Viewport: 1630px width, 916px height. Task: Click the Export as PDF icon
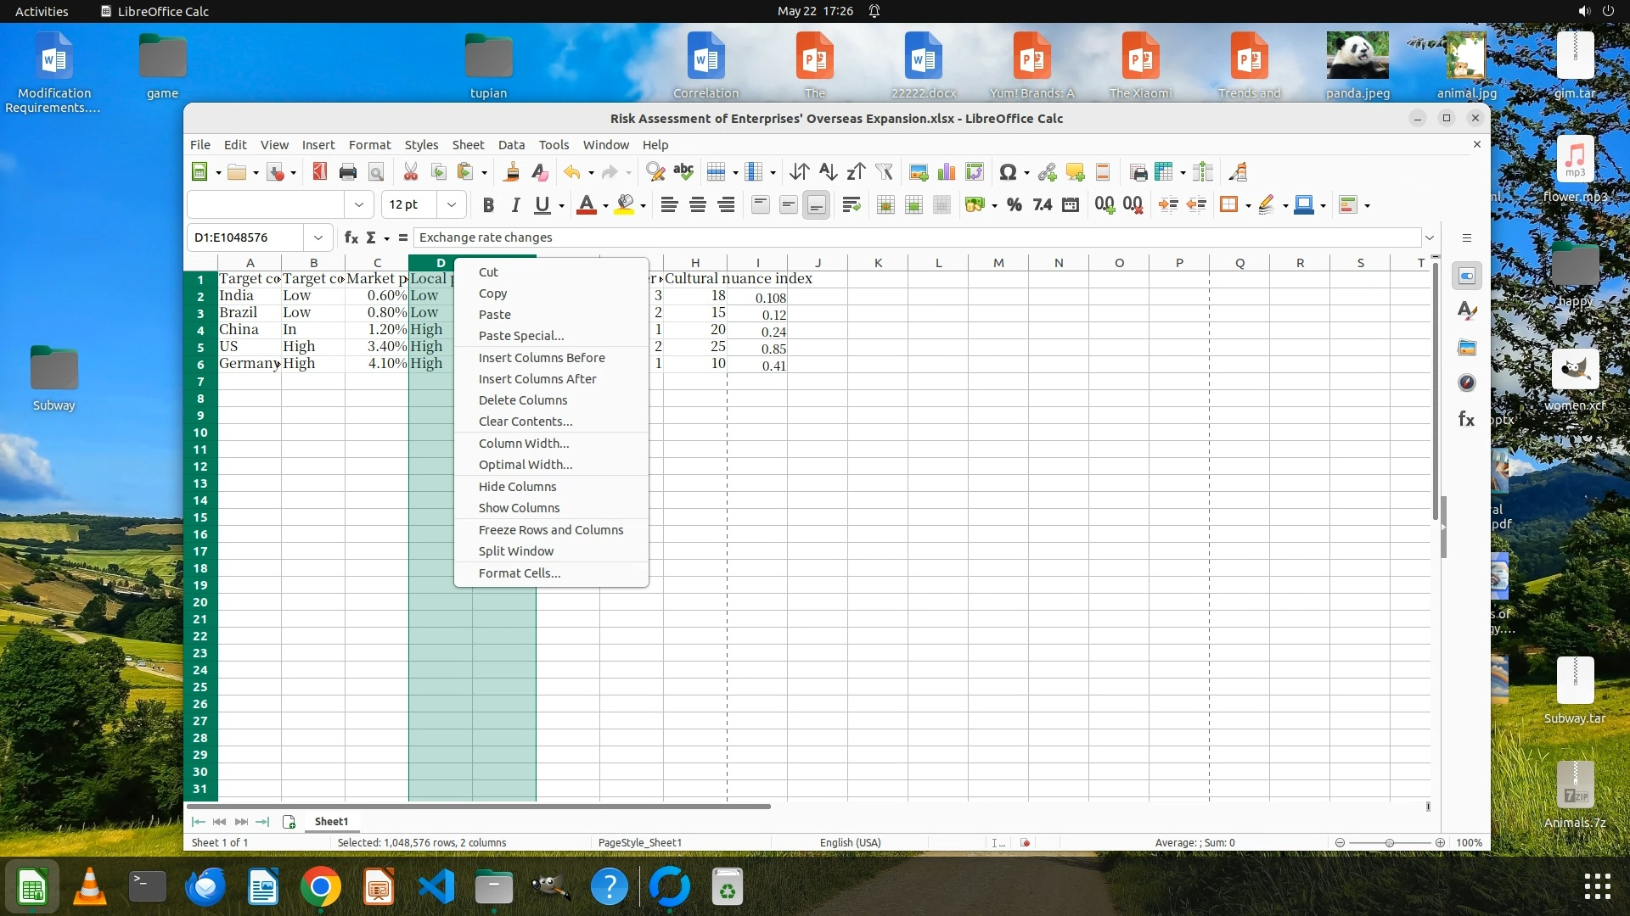[x=320, y=172]
